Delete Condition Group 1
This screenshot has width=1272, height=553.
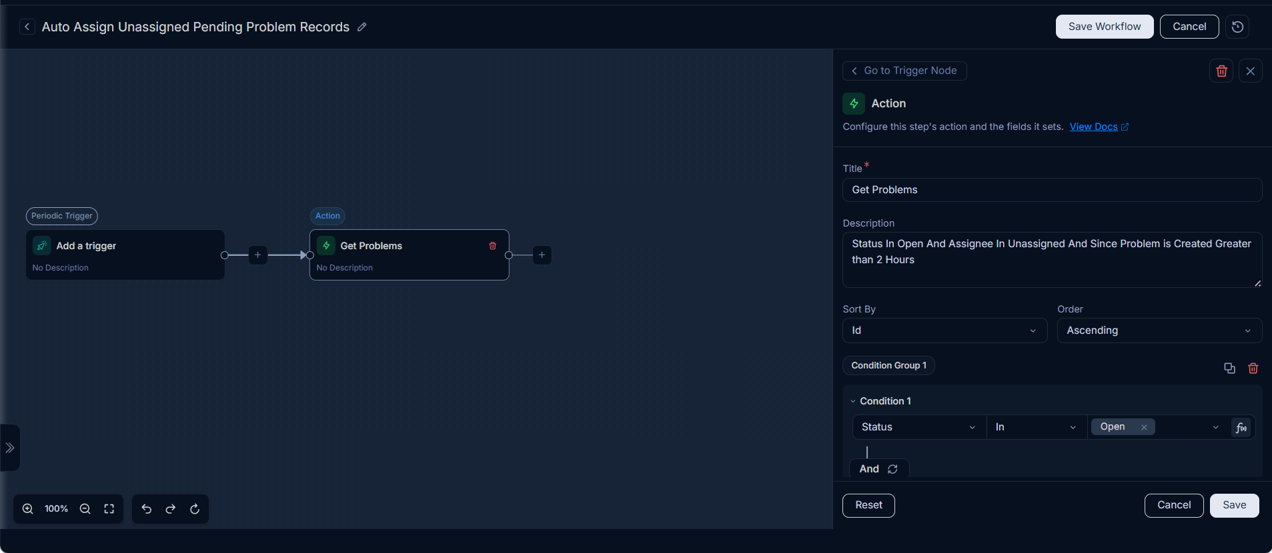pos(1253,368)
